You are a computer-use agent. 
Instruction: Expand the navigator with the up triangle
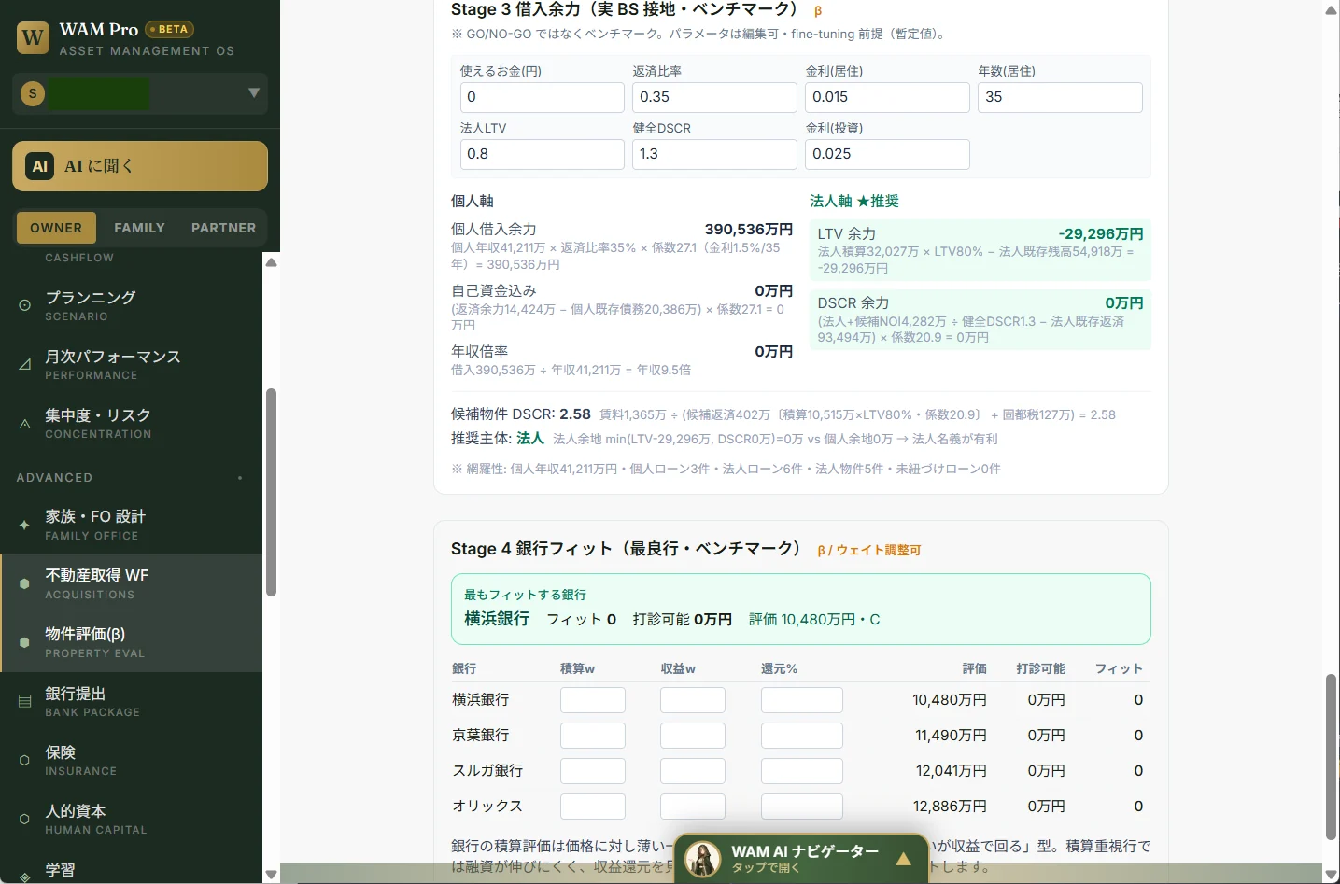pos(903,859)
